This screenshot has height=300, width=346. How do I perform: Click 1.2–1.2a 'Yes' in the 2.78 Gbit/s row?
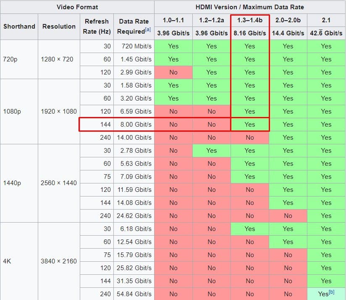click(212, 151)
